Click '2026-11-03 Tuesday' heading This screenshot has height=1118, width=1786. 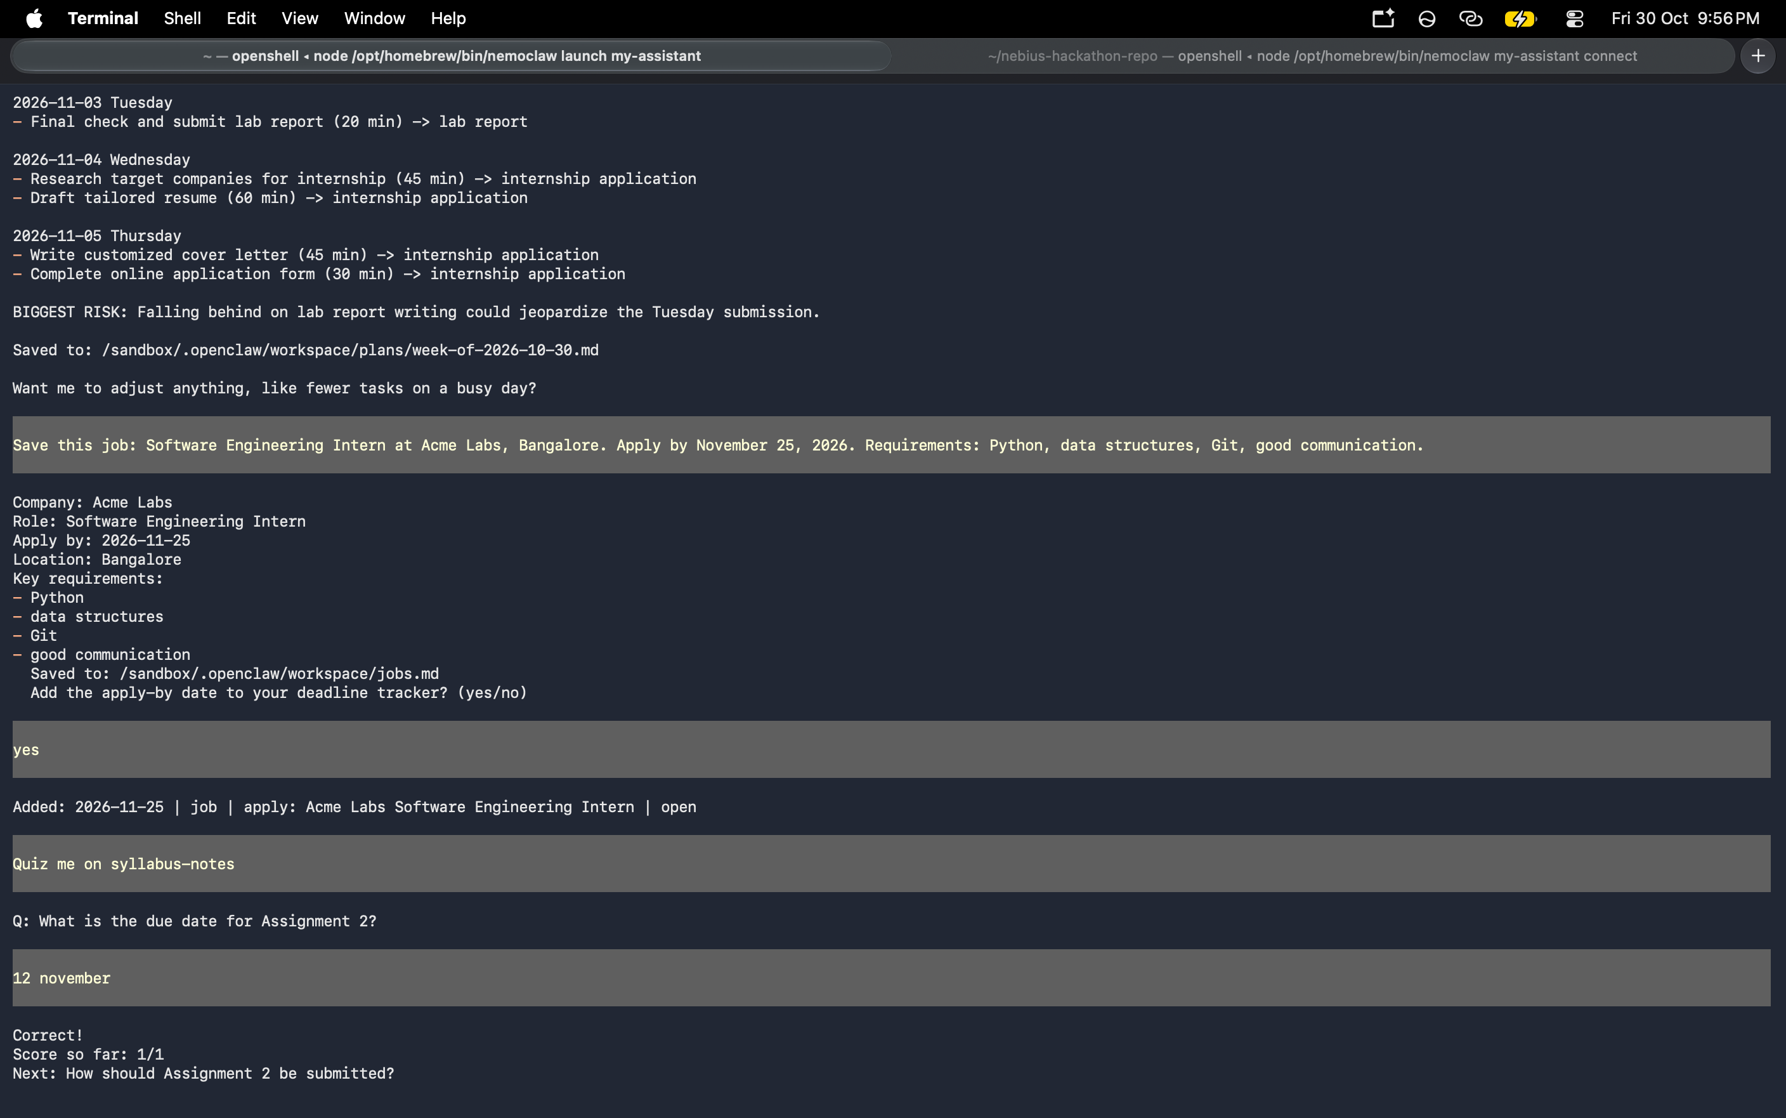click(93, 103)
